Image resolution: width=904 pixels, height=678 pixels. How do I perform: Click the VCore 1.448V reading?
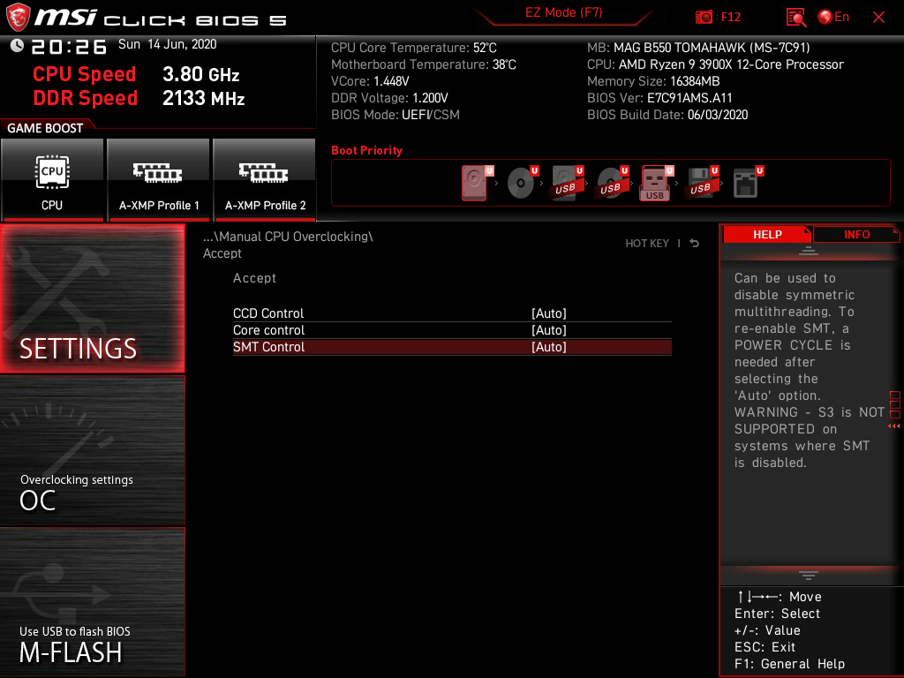click(x=370, y=81)
